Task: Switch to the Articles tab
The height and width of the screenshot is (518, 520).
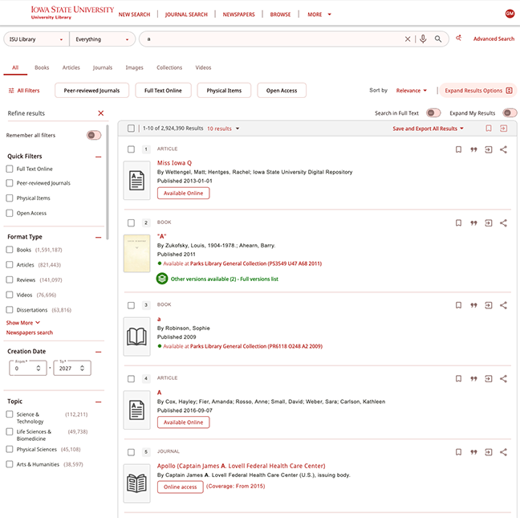Action: pos(71,67)
